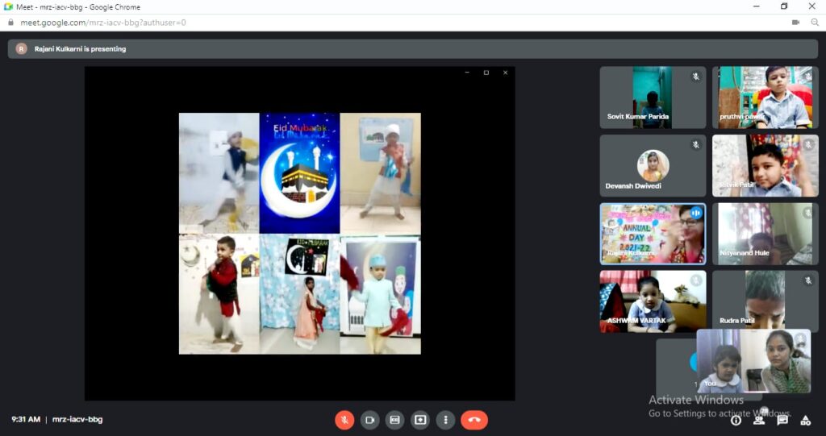Unmute the red microphone button

[344, 420]
